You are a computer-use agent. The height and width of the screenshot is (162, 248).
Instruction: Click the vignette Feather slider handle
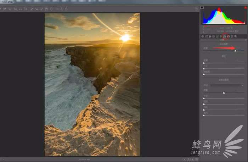(x=204, y=110)
